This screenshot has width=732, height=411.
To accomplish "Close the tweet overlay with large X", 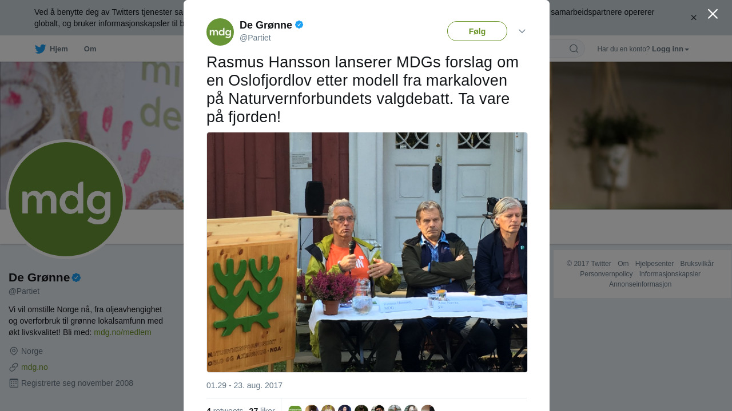I will pos(713,14).
